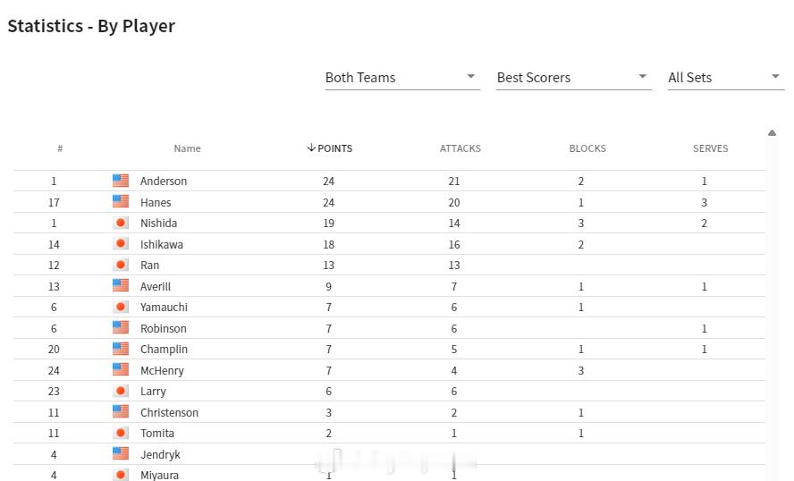Viewport: 794px width, 481px height.
Task: Sort table by SERVES column
Action: (x=710, y=148)
